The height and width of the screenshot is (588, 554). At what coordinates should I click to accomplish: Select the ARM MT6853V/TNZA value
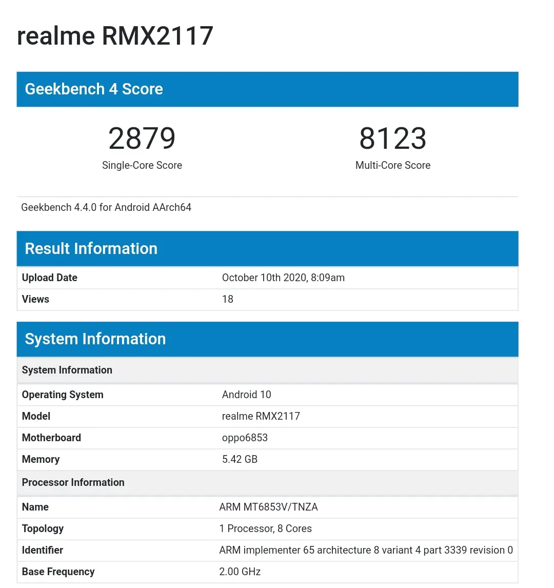tap(268, 507)
